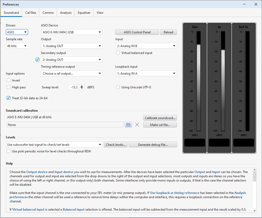The height and width of the screenshot is (218, 262).
Task: Click the Sweep level value field
Action: tap(74, 87)
